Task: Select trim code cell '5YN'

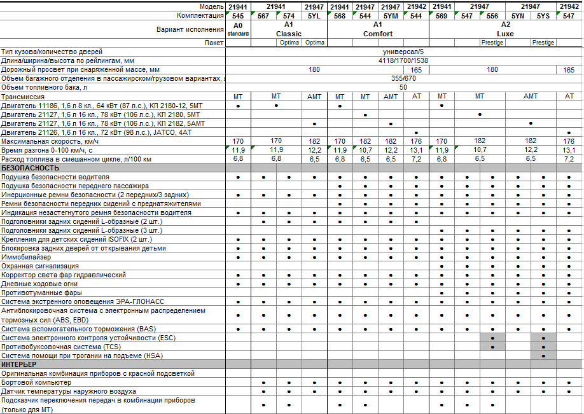Action: coord(518,16)
